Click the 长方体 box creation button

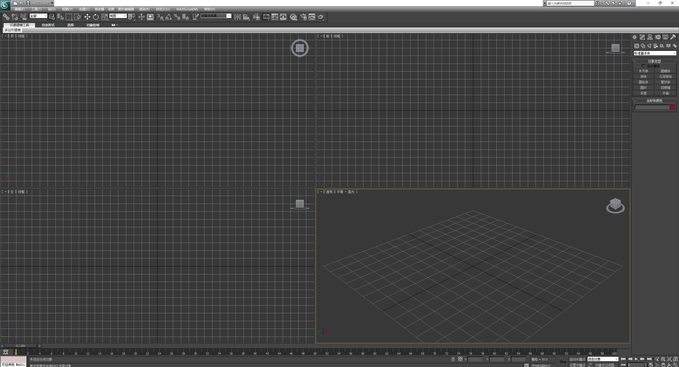click(643, 71)
